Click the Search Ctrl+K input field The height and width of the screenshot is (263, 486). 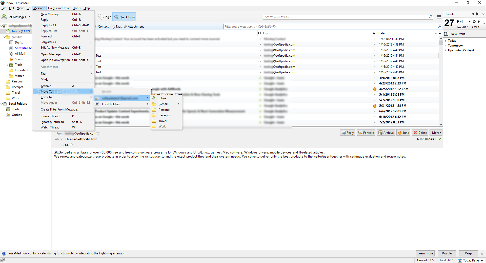click(x=348, y=17)
